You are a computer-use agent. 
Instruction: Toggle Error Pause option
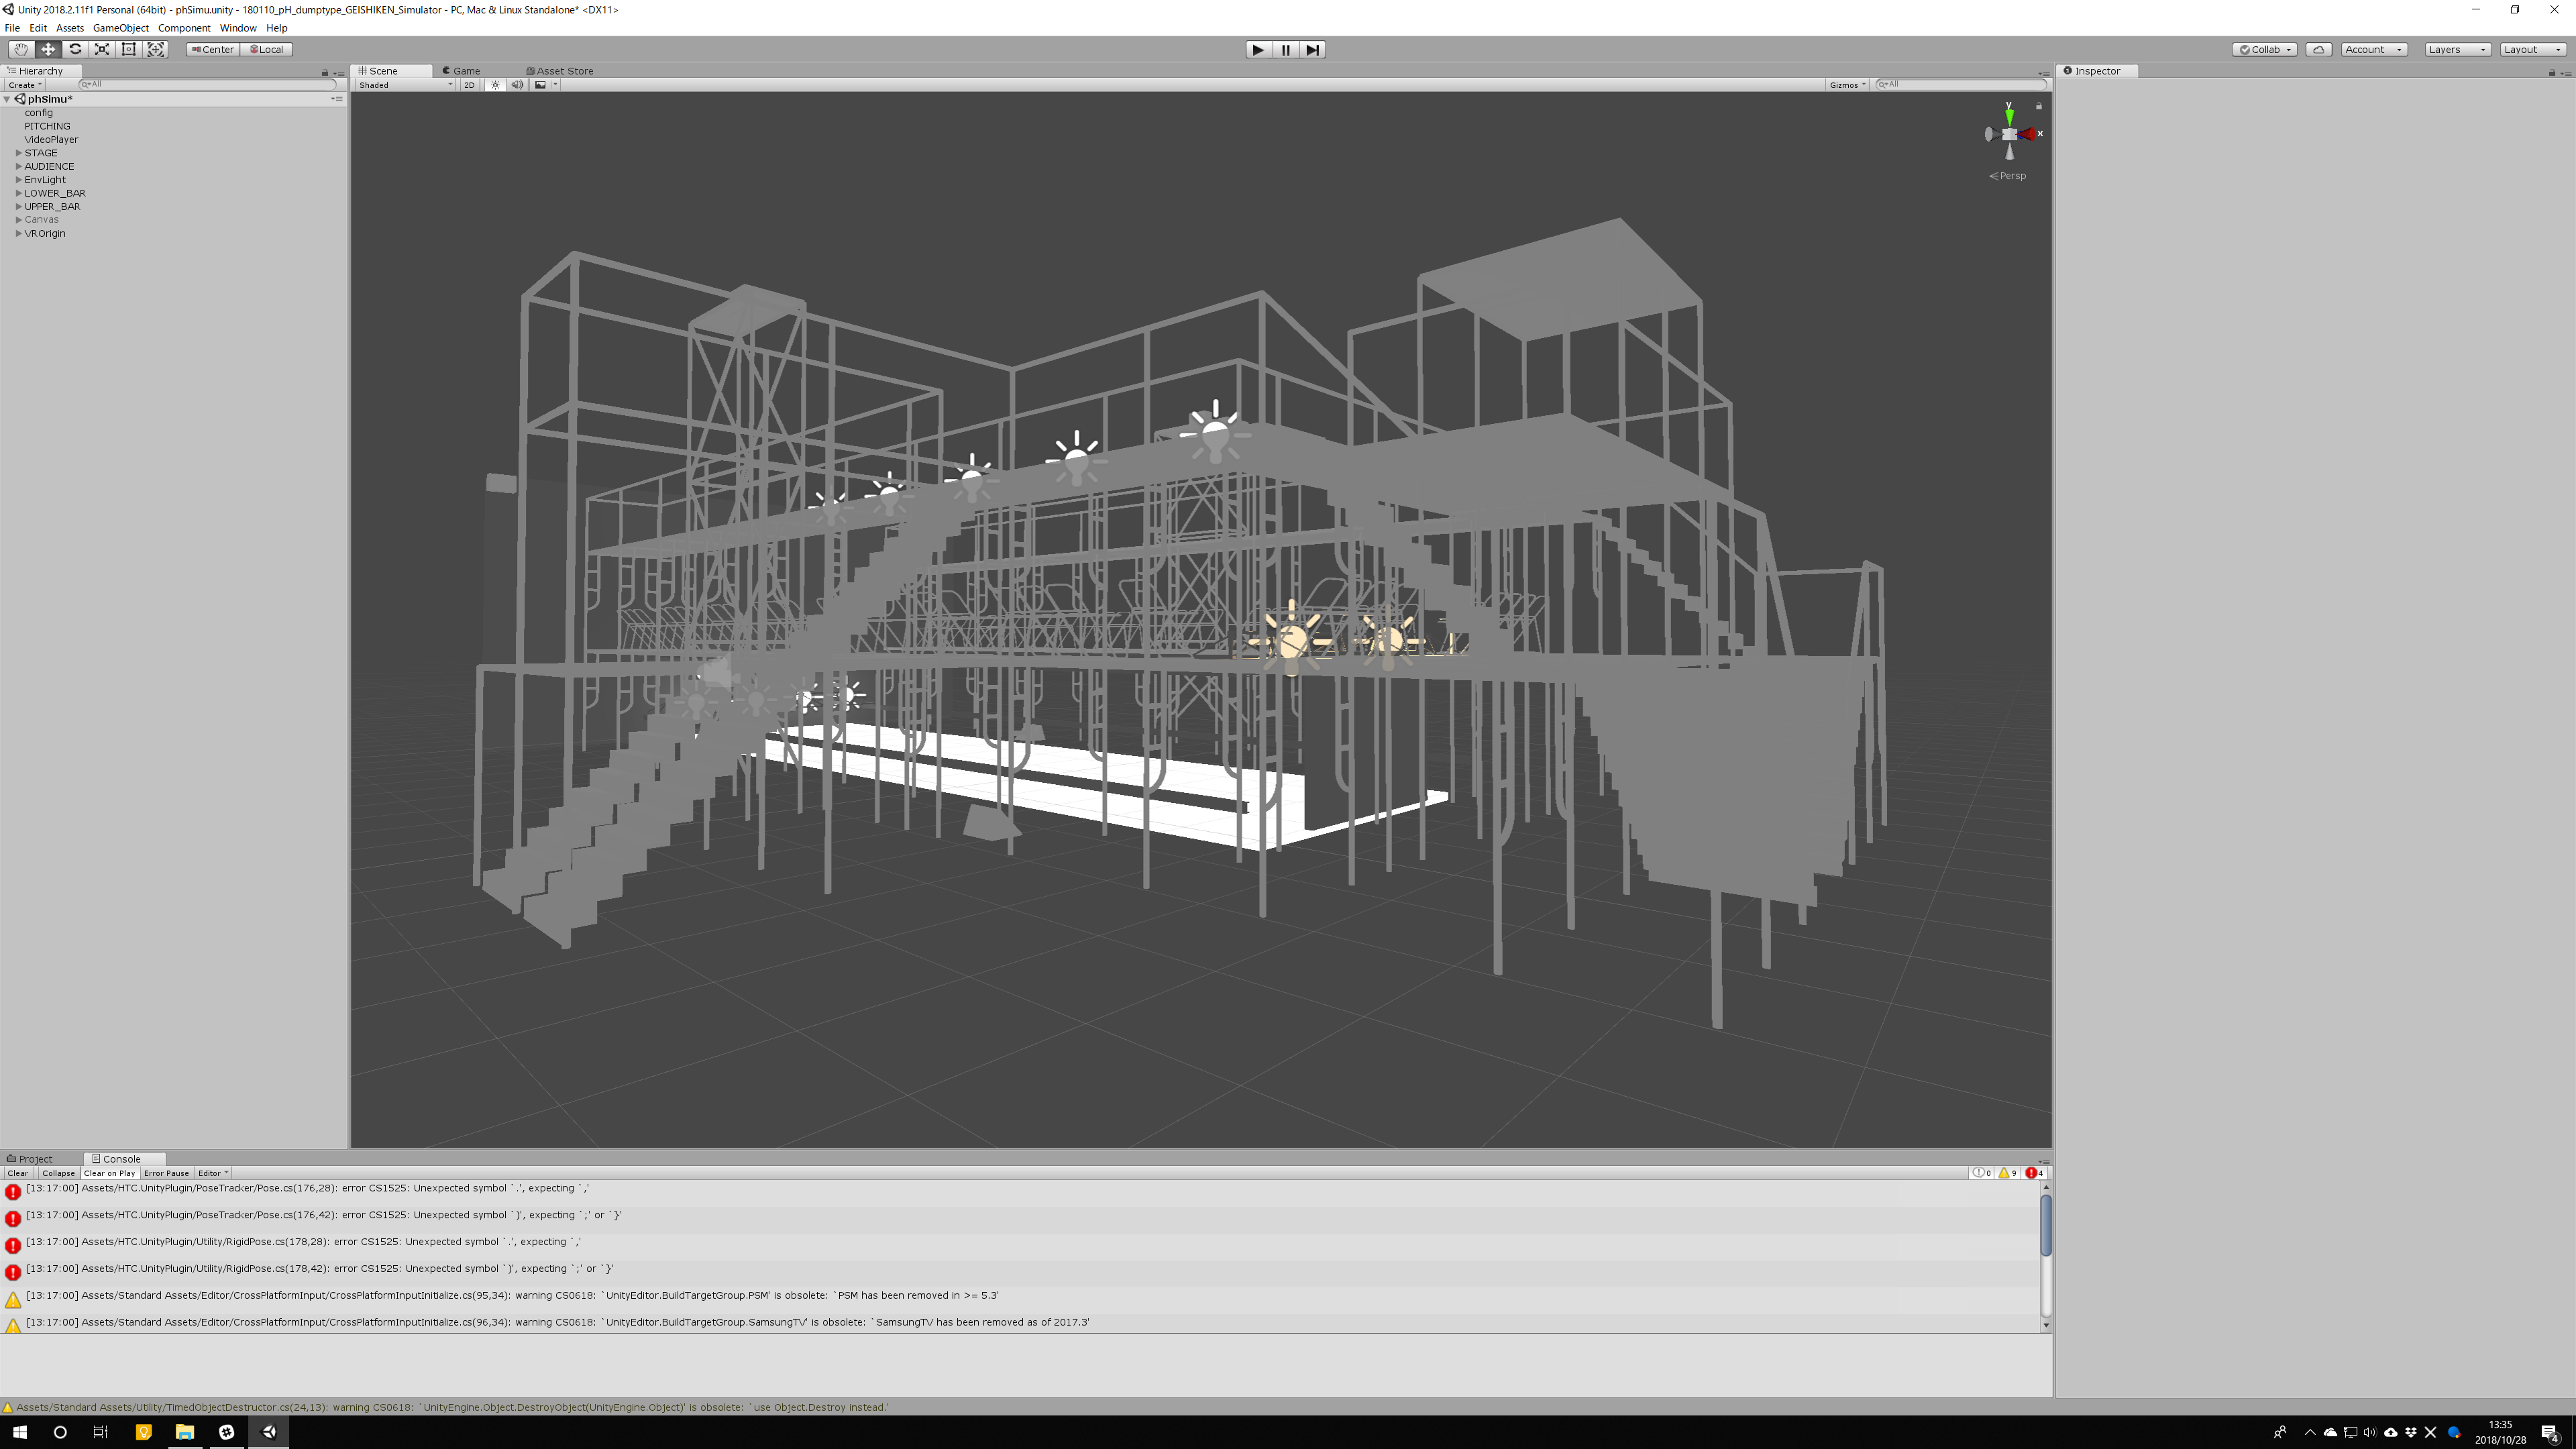pyautogui.click(x=166, y=1173)
